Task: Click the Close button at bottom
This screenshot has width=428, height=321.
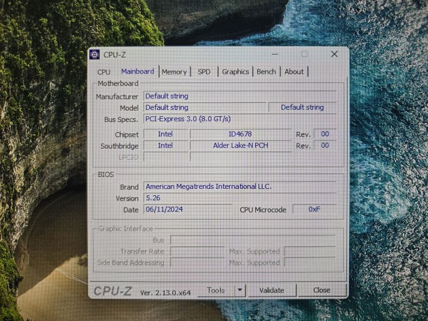Action: [x=322, y=290]
